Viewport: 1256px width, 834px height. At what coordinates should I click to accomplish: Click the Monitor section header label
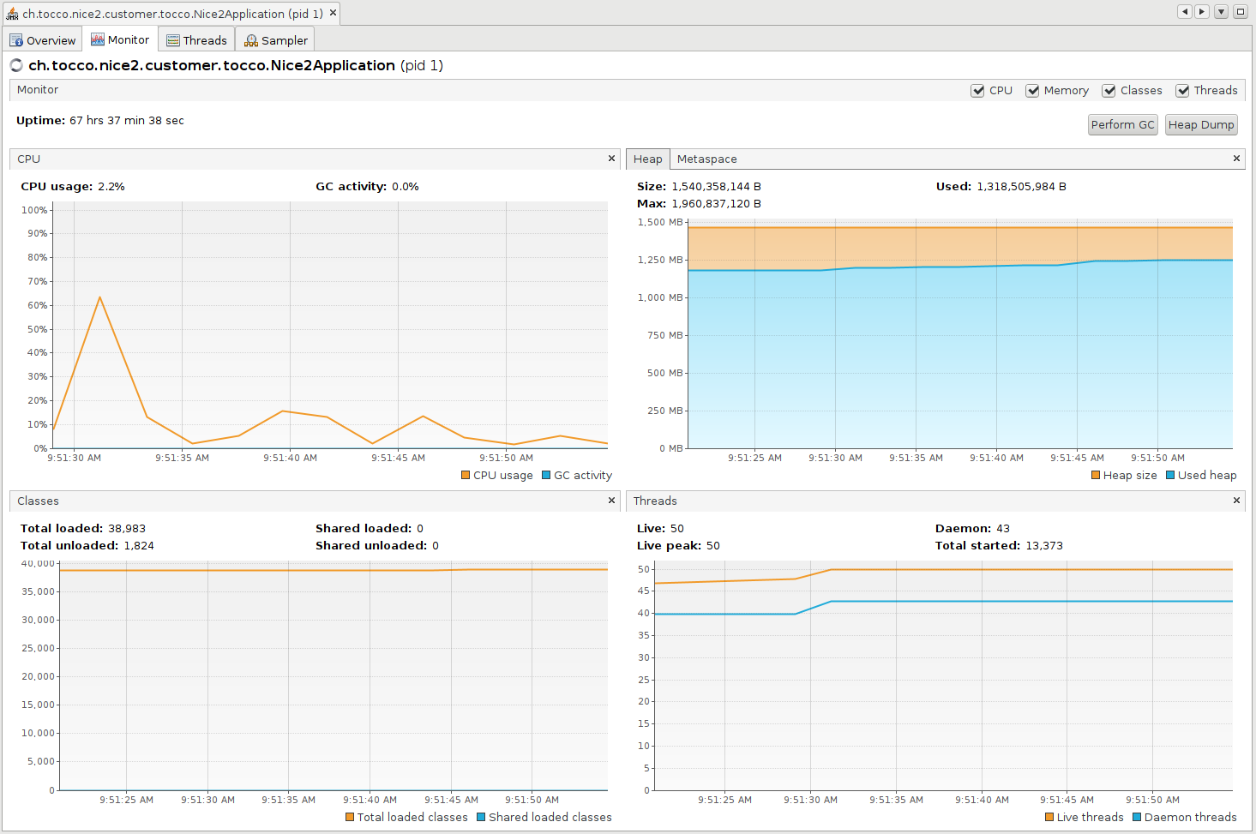point(38,90)
